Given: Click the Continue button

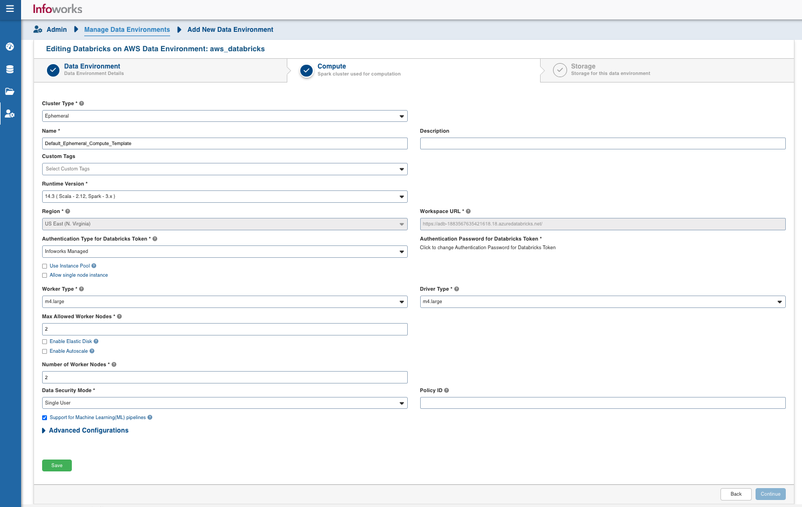Looking at the screenshot, I should point(771,494).
